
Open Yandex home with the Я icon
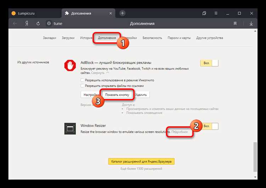coord(27,23)
